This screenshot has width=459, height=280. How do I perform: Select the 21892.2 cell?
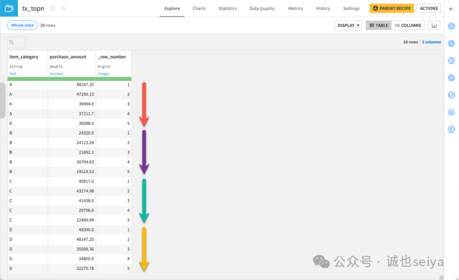click(72, 153)
